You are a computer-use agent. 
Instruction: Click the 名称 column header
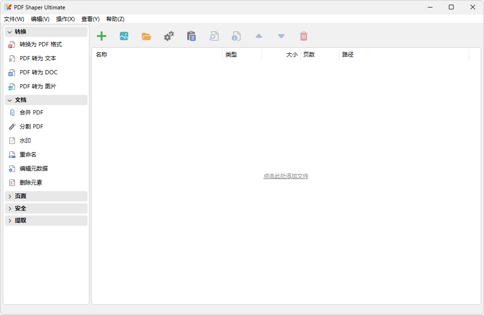[x=103, y=54]
